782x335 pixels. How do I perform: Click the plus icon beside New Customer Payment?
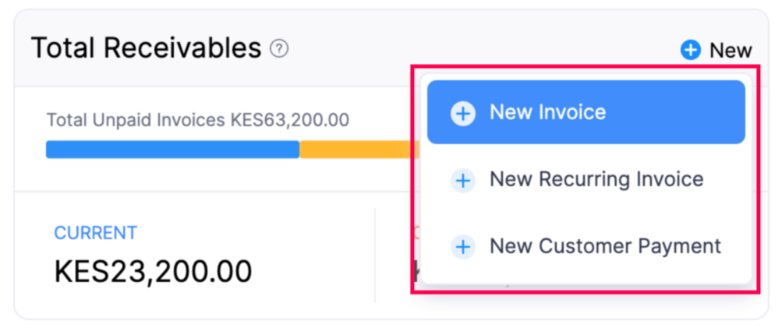pos(462,247)
